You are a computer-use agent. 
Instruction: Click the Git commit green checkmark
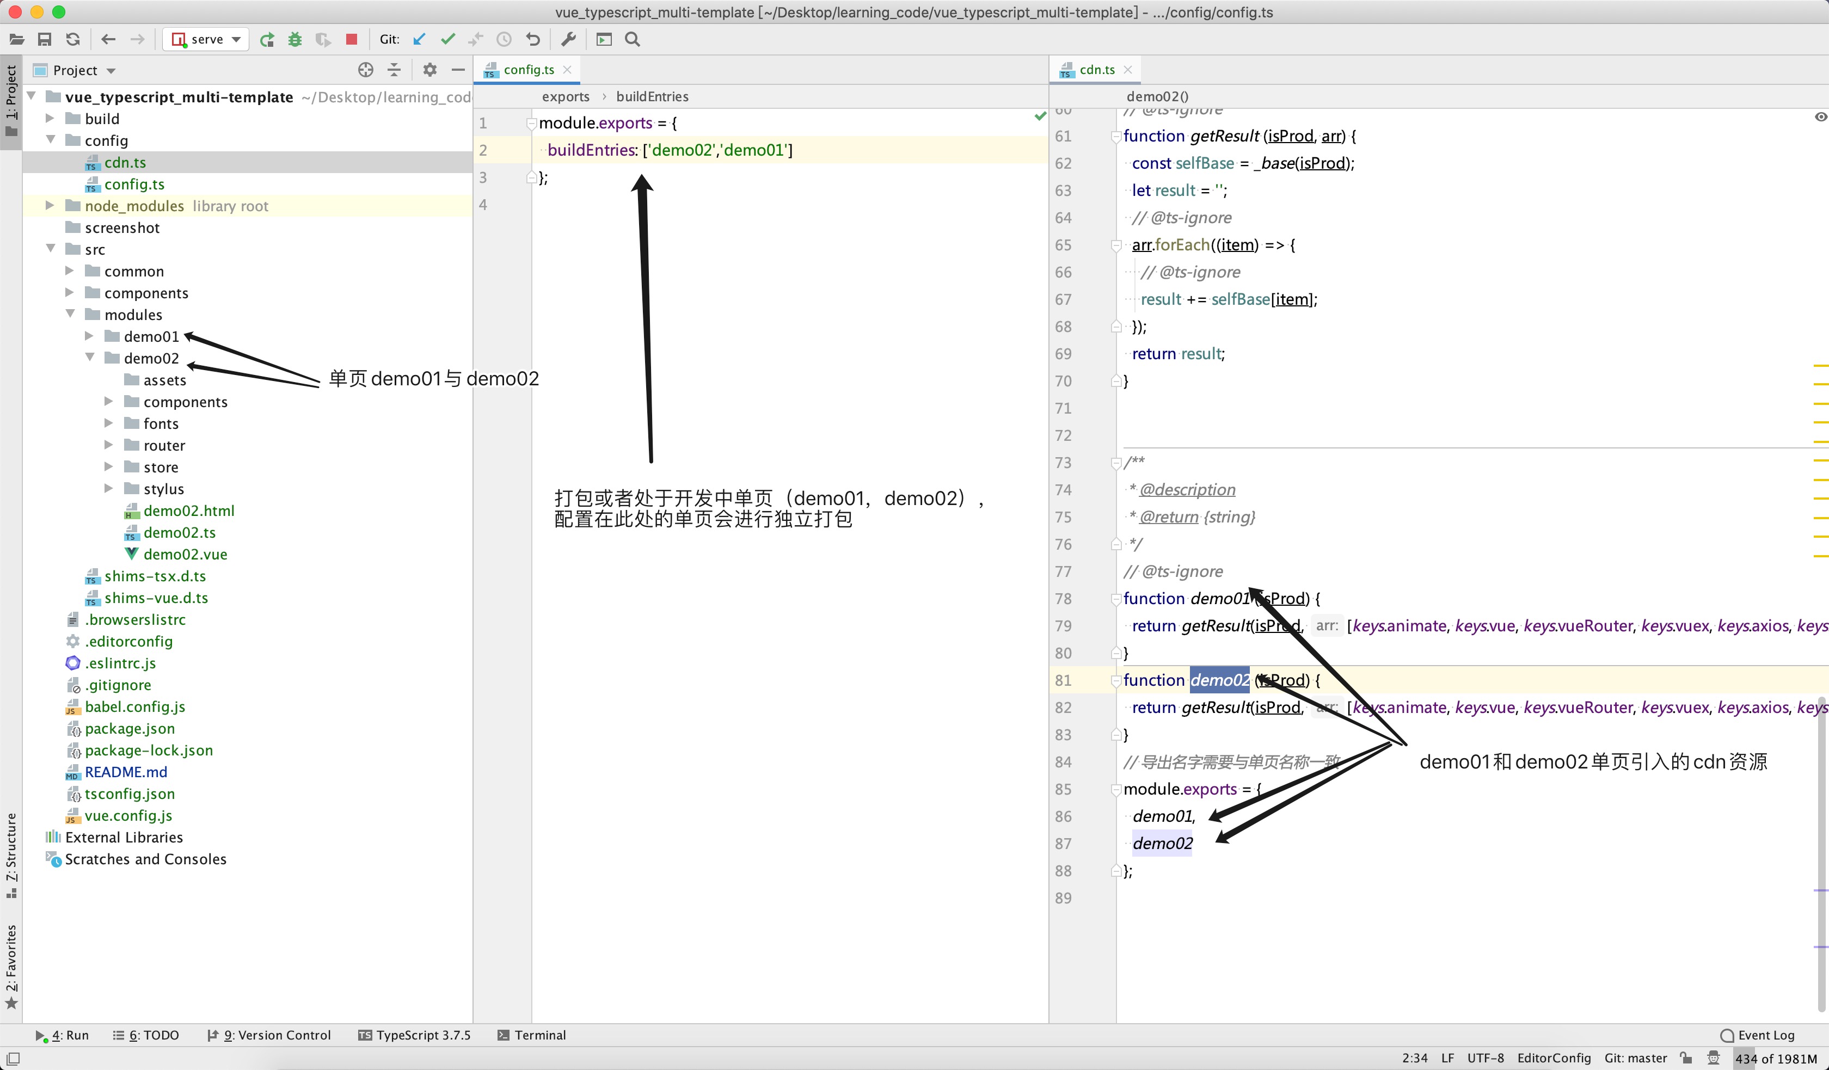tap(448, 39)
